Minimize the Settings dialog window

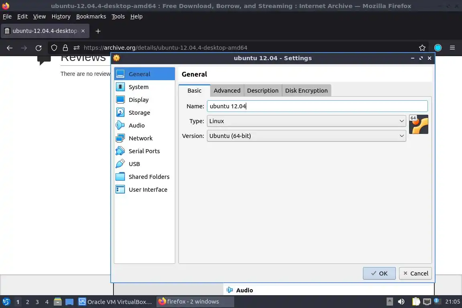coord(413,58)
